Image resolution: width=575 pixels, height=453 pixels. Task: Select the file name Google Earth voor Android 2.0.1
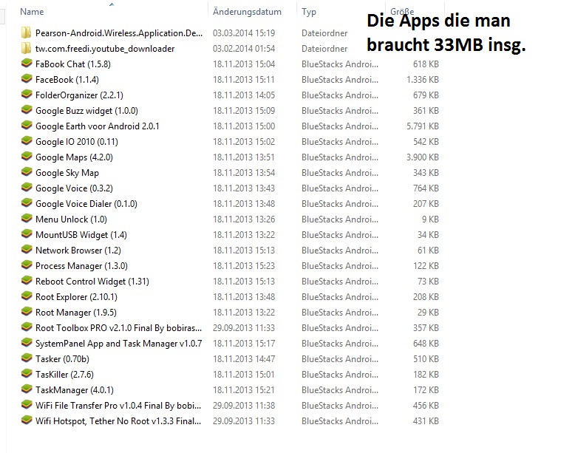click(x=97, y=126)
